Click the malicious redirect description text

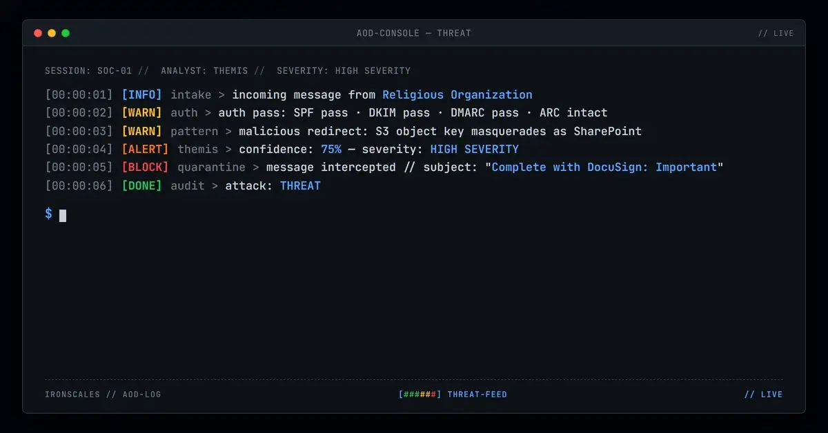(x=440, y=131)
